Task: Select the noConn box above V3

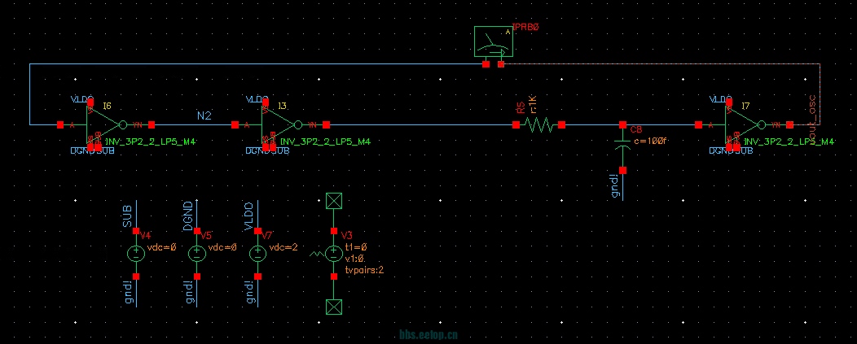Action: [x=334, y=202]
